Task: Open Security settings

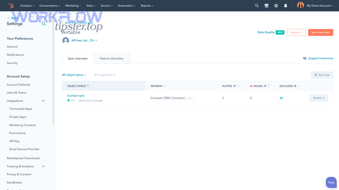Action: (12, 63)
